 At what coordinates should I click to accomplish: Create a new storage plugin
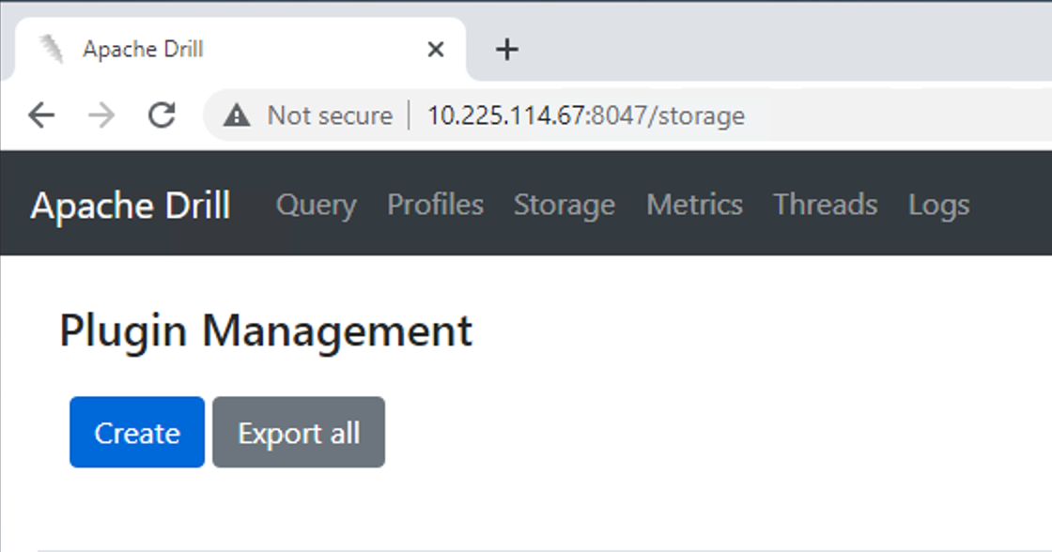point(136,432)
